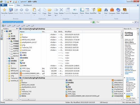Open the filter options dropdown

click(x=138, y=22)
